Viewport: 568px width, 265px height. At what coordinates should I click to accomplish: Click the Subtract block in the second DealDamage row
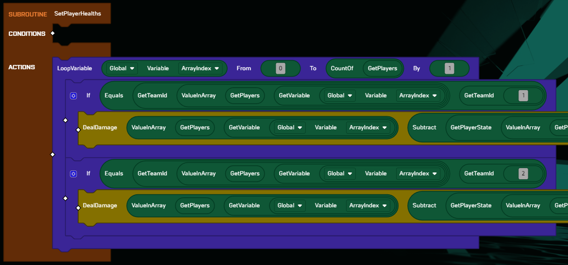pos(424,205)
